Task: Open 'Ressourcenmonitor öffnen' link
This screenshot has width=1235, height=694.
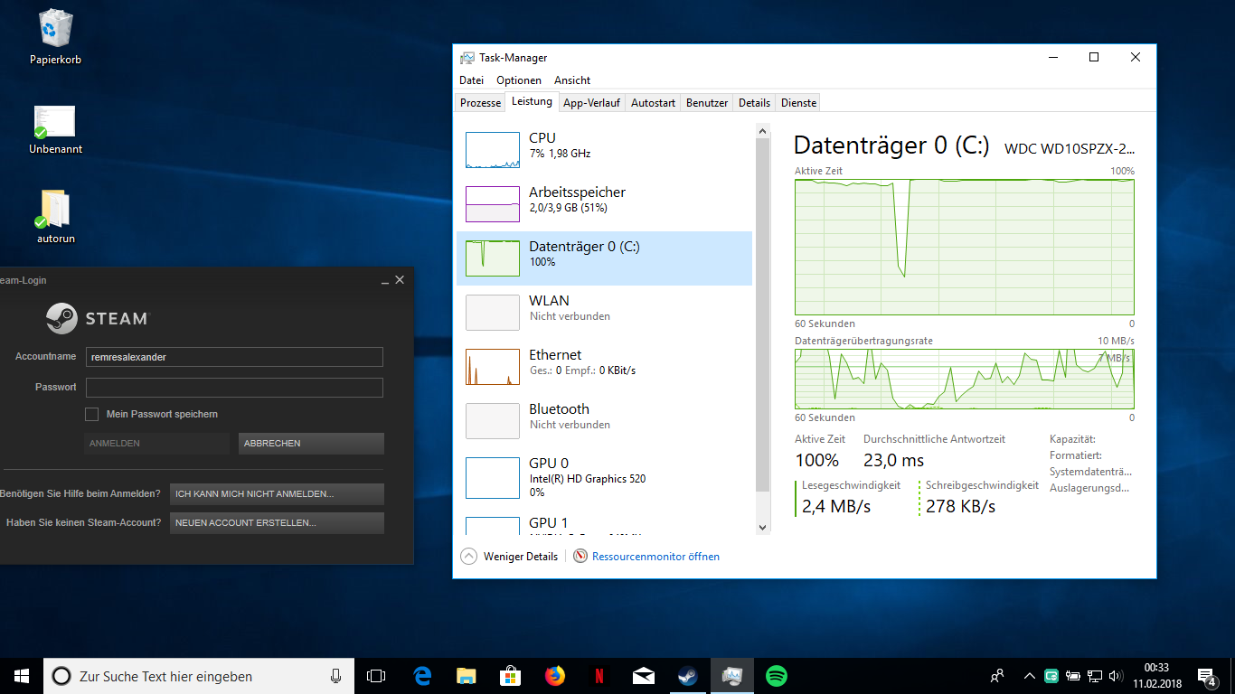Action: [x=655, y=557]
